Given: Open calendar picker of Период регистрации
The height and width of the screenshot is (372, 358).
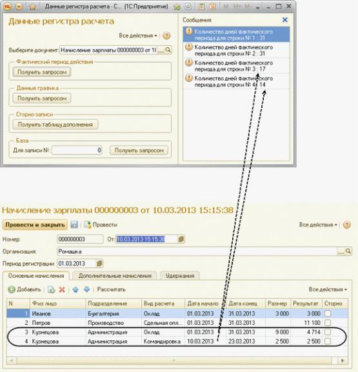Looking at the screenshot, I should pos(99,263).
